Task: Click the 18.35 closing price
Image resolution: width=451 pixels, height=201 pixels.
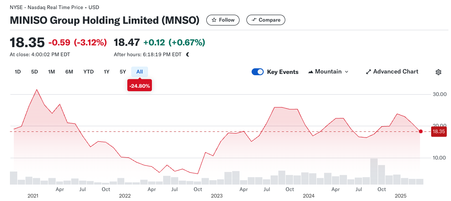Action: click(27, 43)
